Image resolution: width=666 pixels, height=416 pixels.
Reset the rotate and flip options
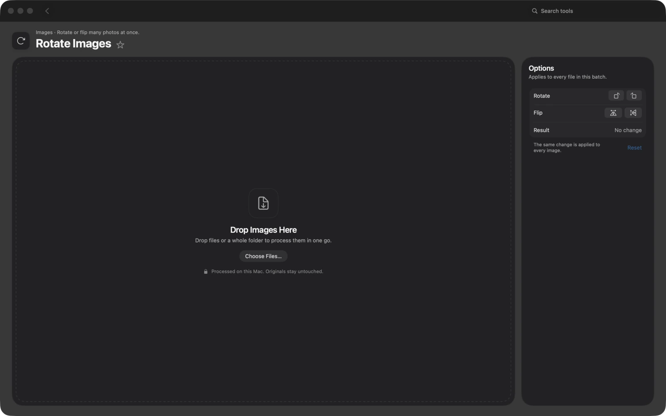coord(634,148)
